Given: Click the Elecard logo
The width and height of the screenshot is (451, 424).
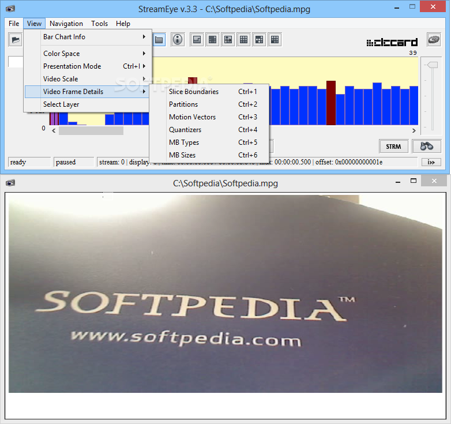Looking at the screenshot, I should coord(392,43).
